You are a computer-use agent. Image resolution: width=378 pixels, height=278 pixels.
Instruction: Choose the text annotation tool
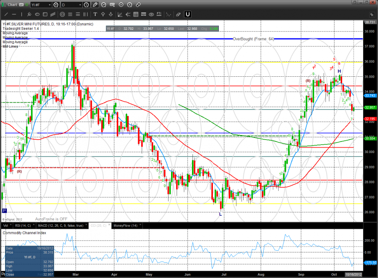[95, 14]
